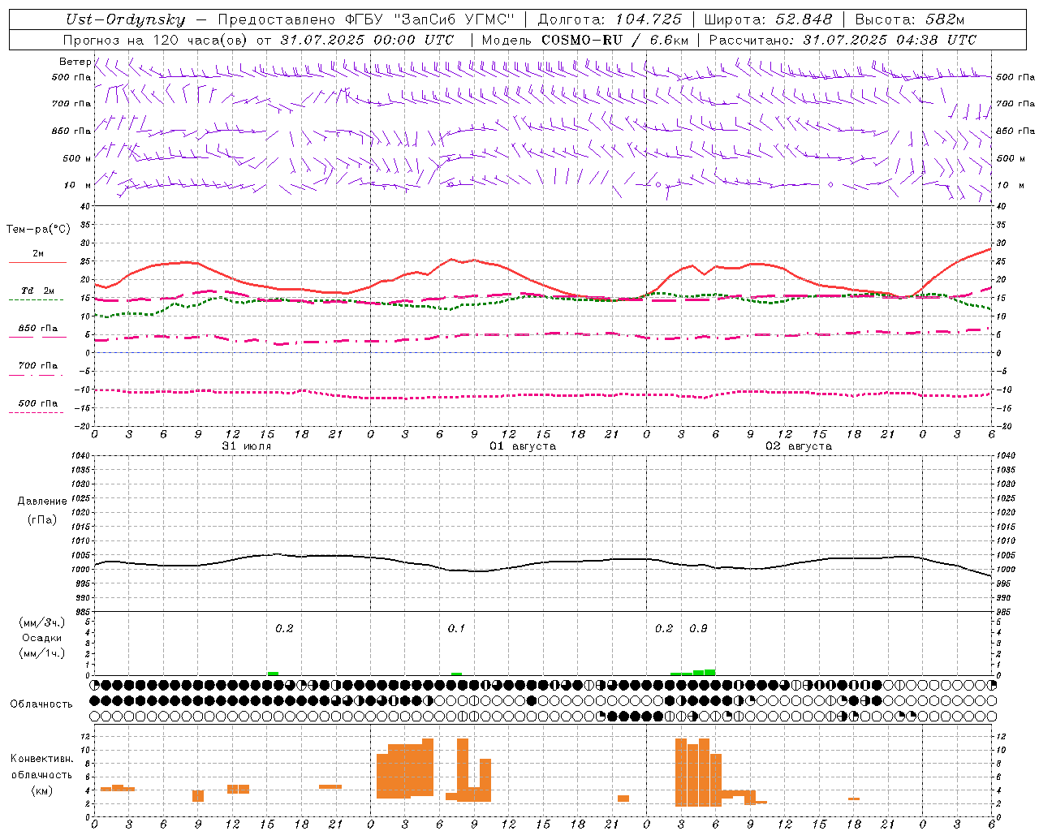This screenshot has width=1039, height=831.
Task: Click the 31 июля date label
Action: pyautogui.click(x=247, y=446)
